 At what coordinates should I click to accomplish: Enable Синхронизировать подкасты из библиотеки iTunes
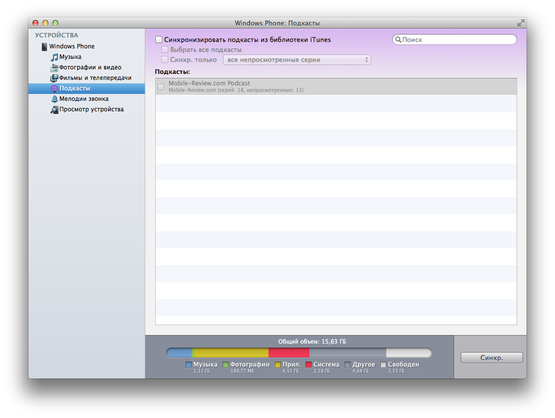coord(159,39)
